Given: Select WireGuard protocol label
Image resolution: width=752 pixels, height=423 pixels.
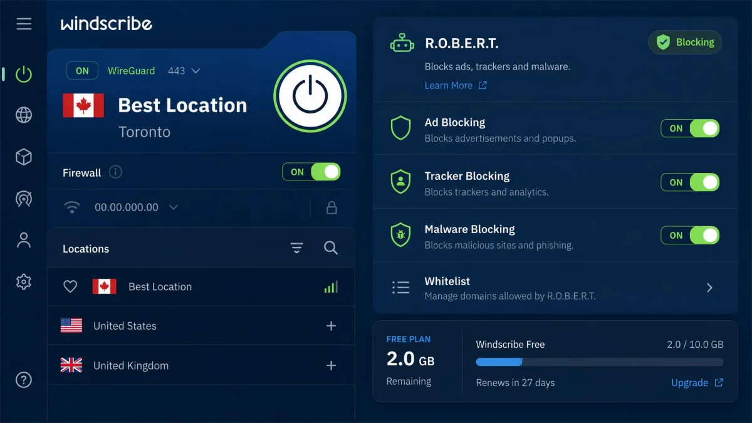Looking at the screenshot, I should point(131,71).
